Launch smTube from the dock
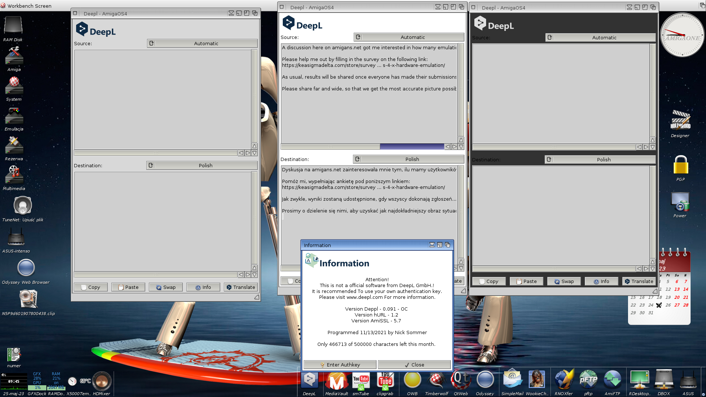Screen dimensions: 706x397 [x=361, y=380]
